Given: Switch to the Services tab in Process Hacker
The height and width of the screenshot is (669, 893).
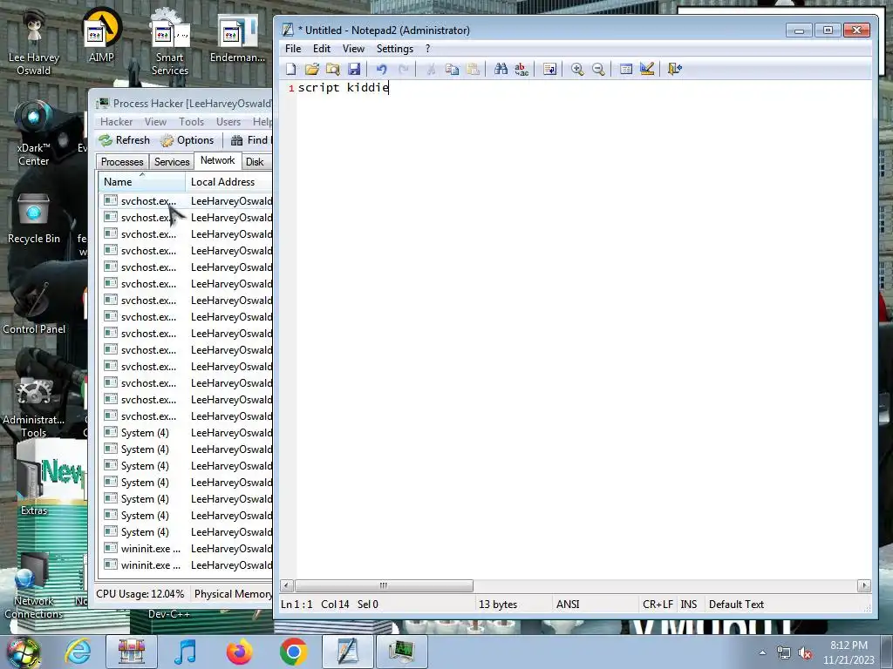Looking at the screenshot, I should pos(172,161).
